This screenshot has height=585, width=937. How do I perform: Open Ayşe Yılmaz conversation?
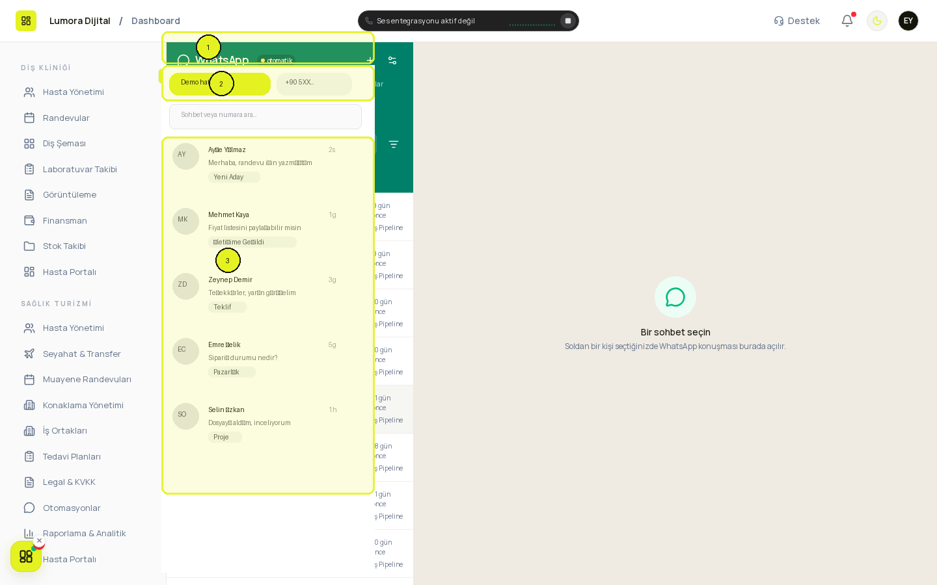(x=268, y=163)
